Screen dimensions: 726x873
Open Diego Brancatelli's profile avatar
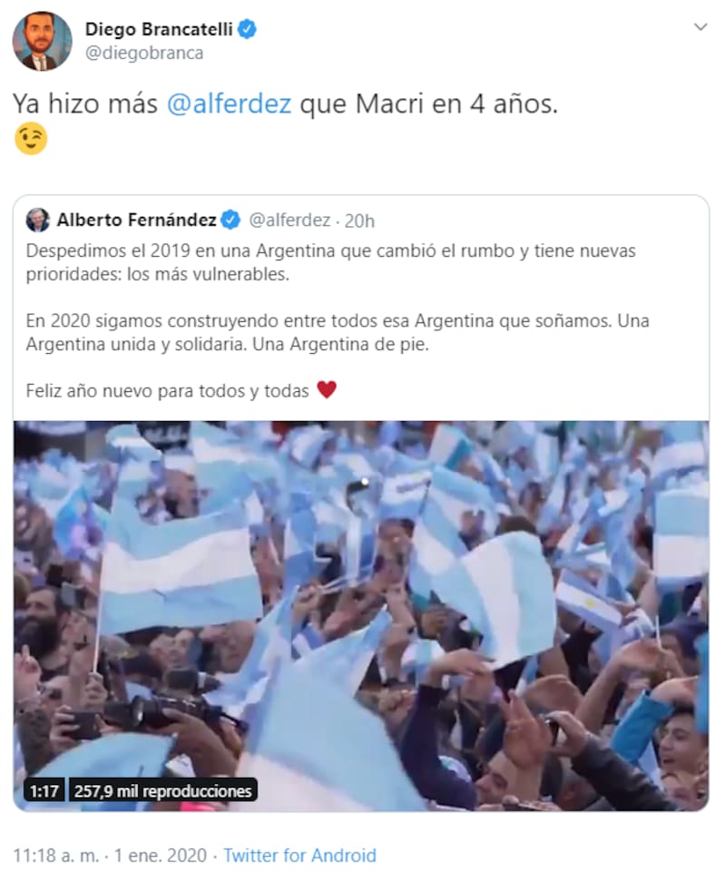(43, 41)
